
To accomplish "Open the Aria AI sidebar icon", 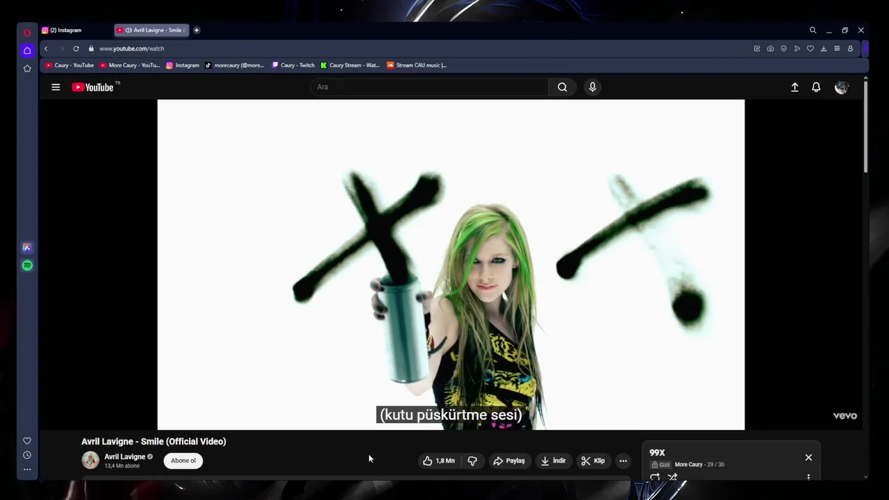I will [27, 247].
